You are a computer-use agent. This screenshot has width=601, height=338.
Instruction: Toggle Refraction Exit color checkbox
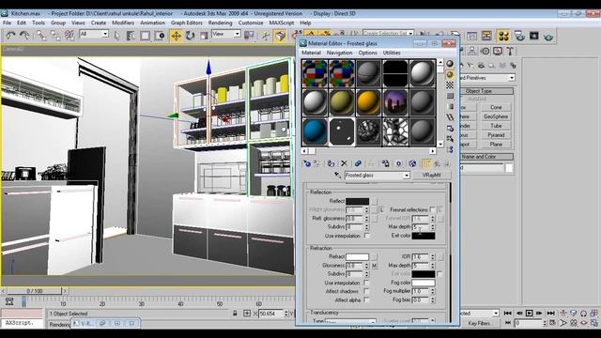439,274
